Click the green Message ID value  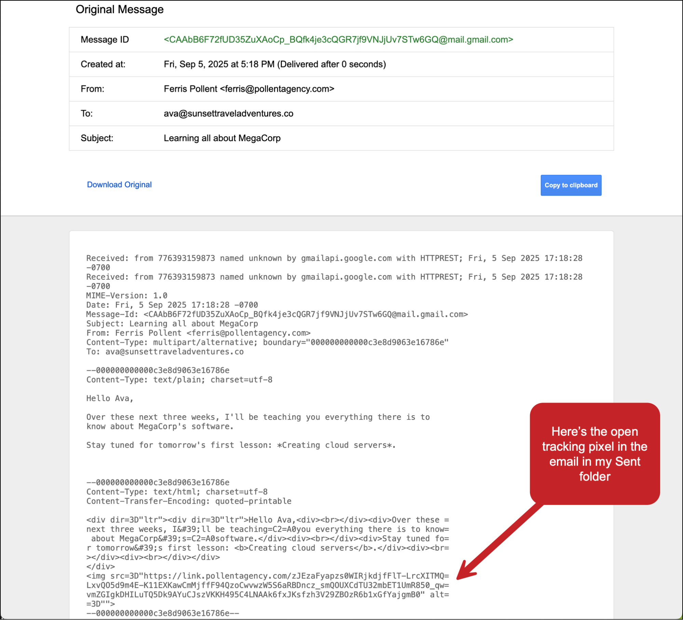[x=338, y=40]
